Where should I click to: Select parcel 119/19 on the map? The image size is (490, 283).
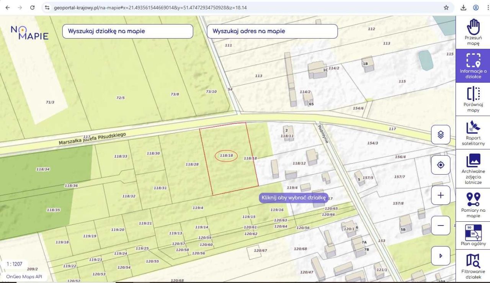pyautogui.click(x=90, y=236)
